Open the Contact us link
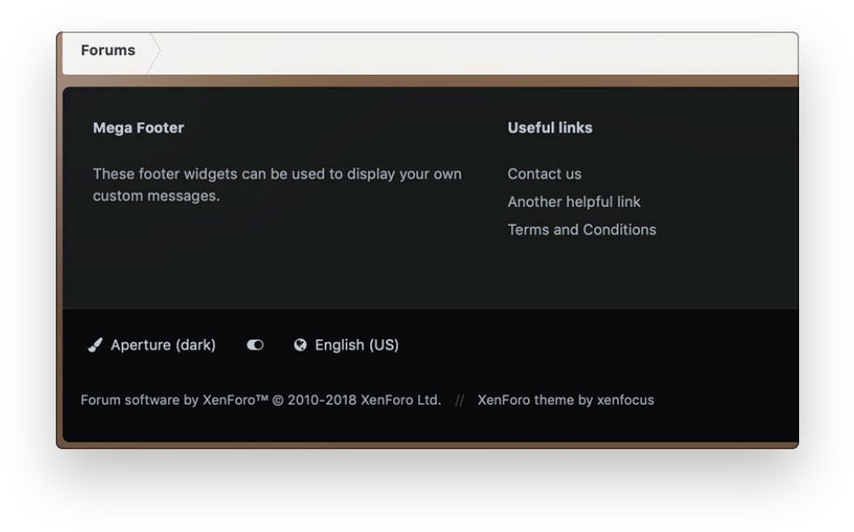 point(544,174)
